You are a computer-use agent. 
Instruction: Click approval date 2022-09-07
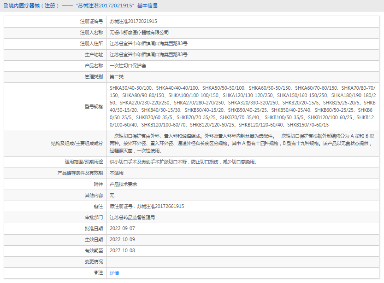point(122,229)
